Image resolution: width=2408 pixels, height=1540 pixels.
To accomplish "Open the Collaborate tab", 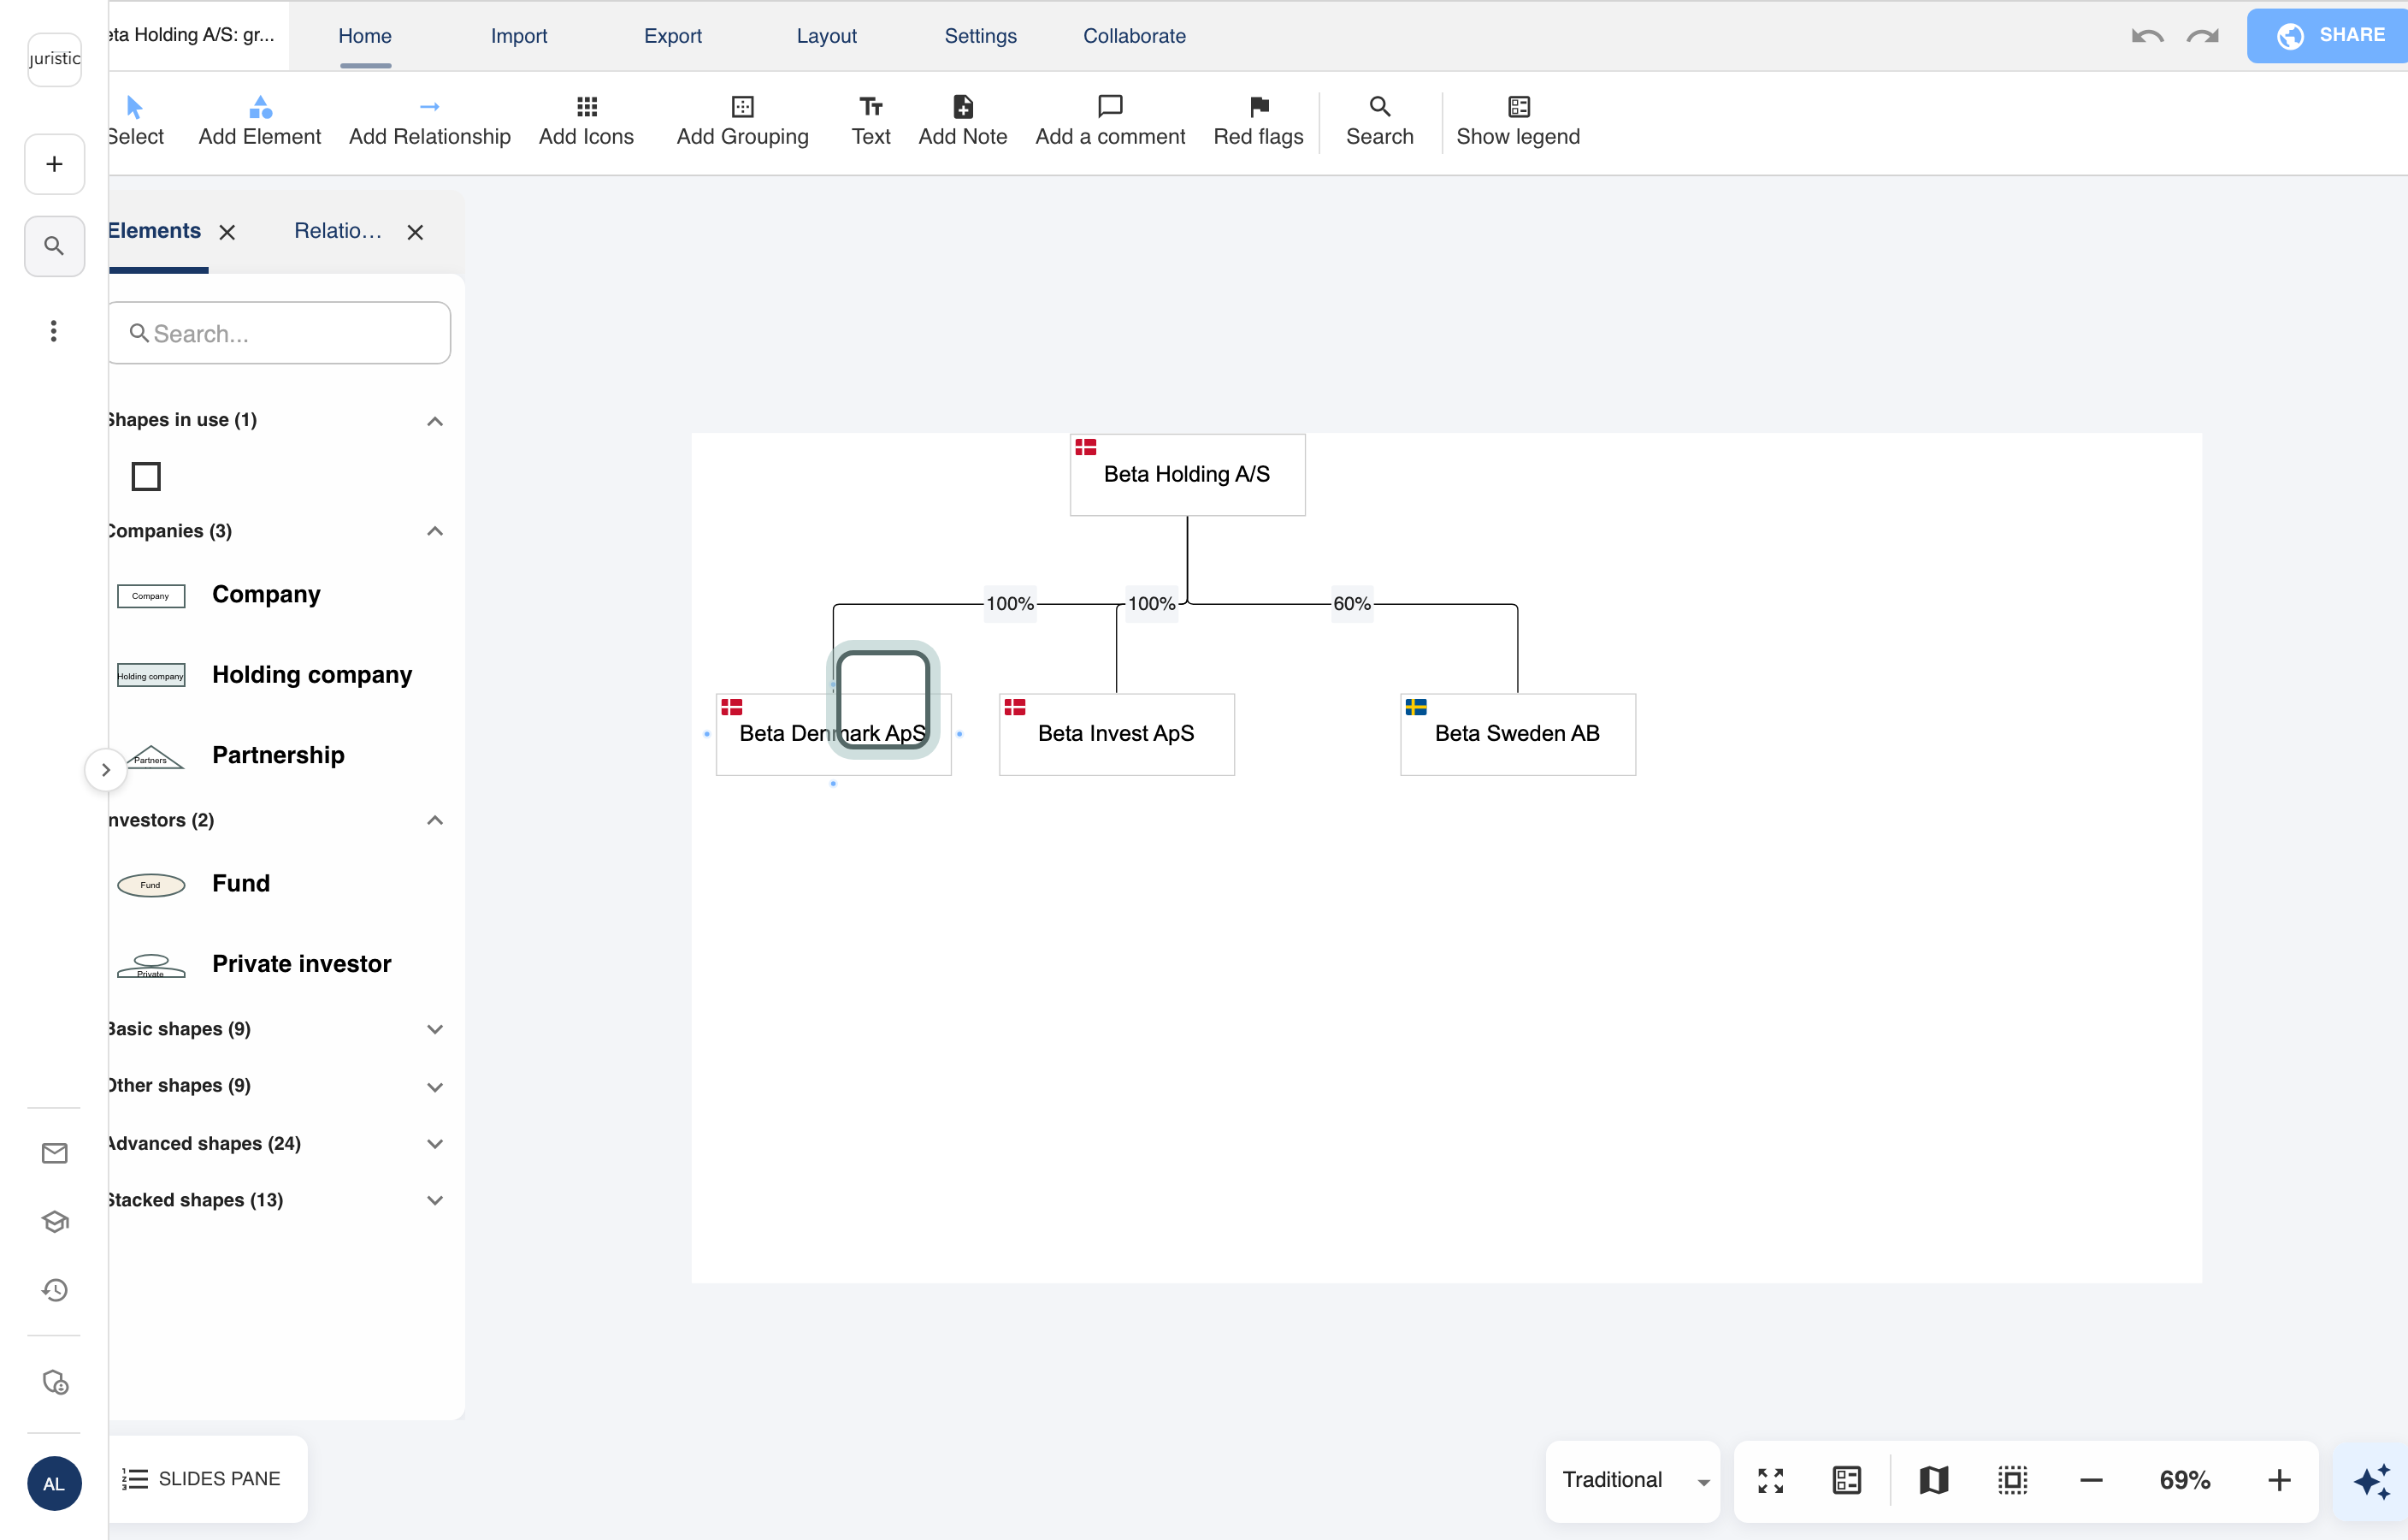I will (1134, 36).
